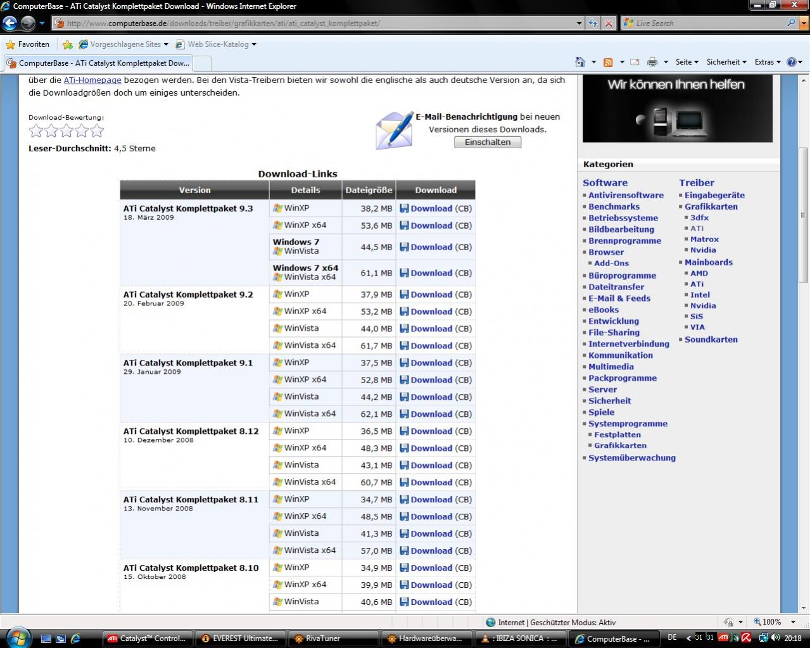810x648 pixels.
Task: Open the Seite menu
Action: tap(687, 62)
